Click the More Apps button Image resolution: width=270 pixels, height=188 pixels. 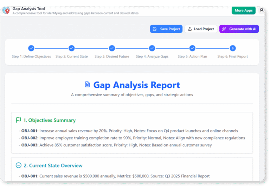point(244,10)
